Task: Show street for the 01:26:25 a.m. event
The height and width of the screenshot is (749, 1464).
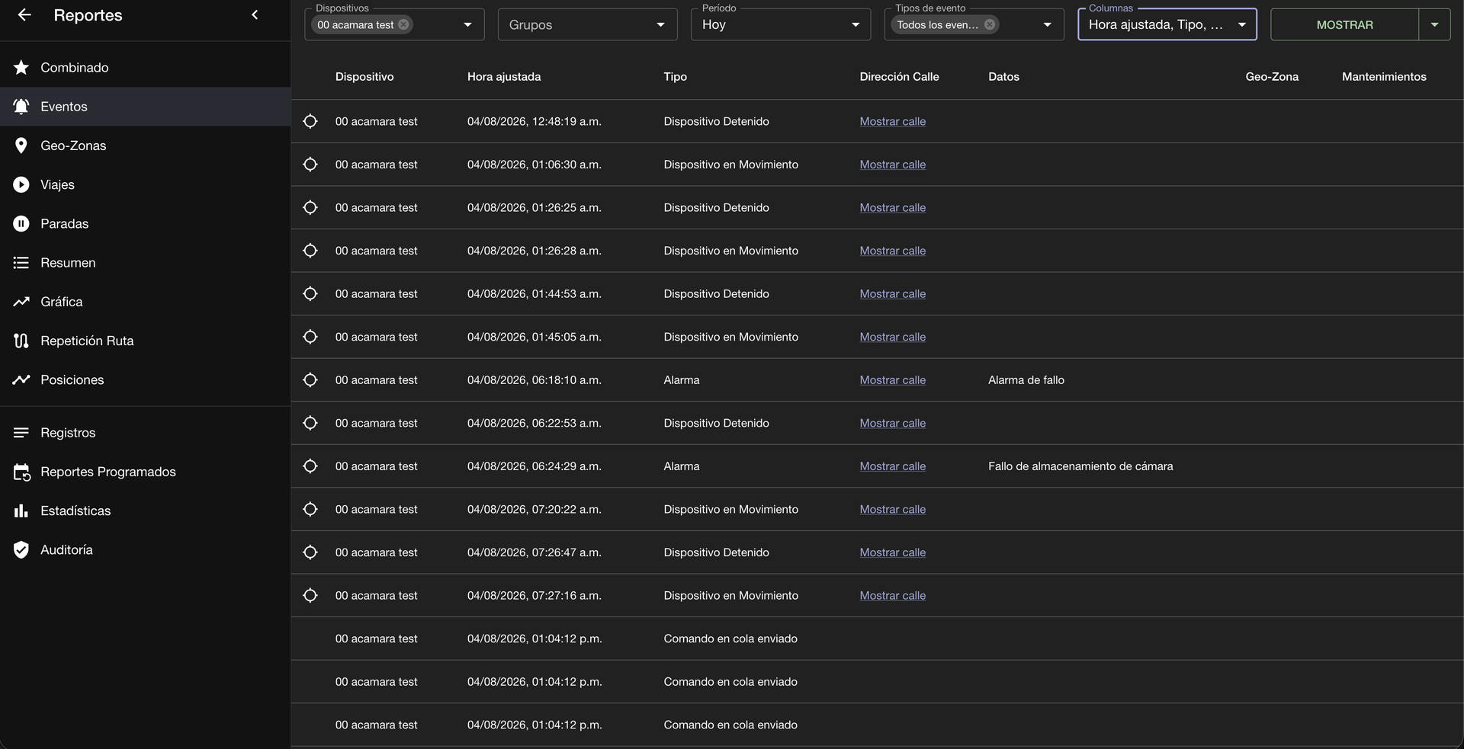Action: pos(893,207)
